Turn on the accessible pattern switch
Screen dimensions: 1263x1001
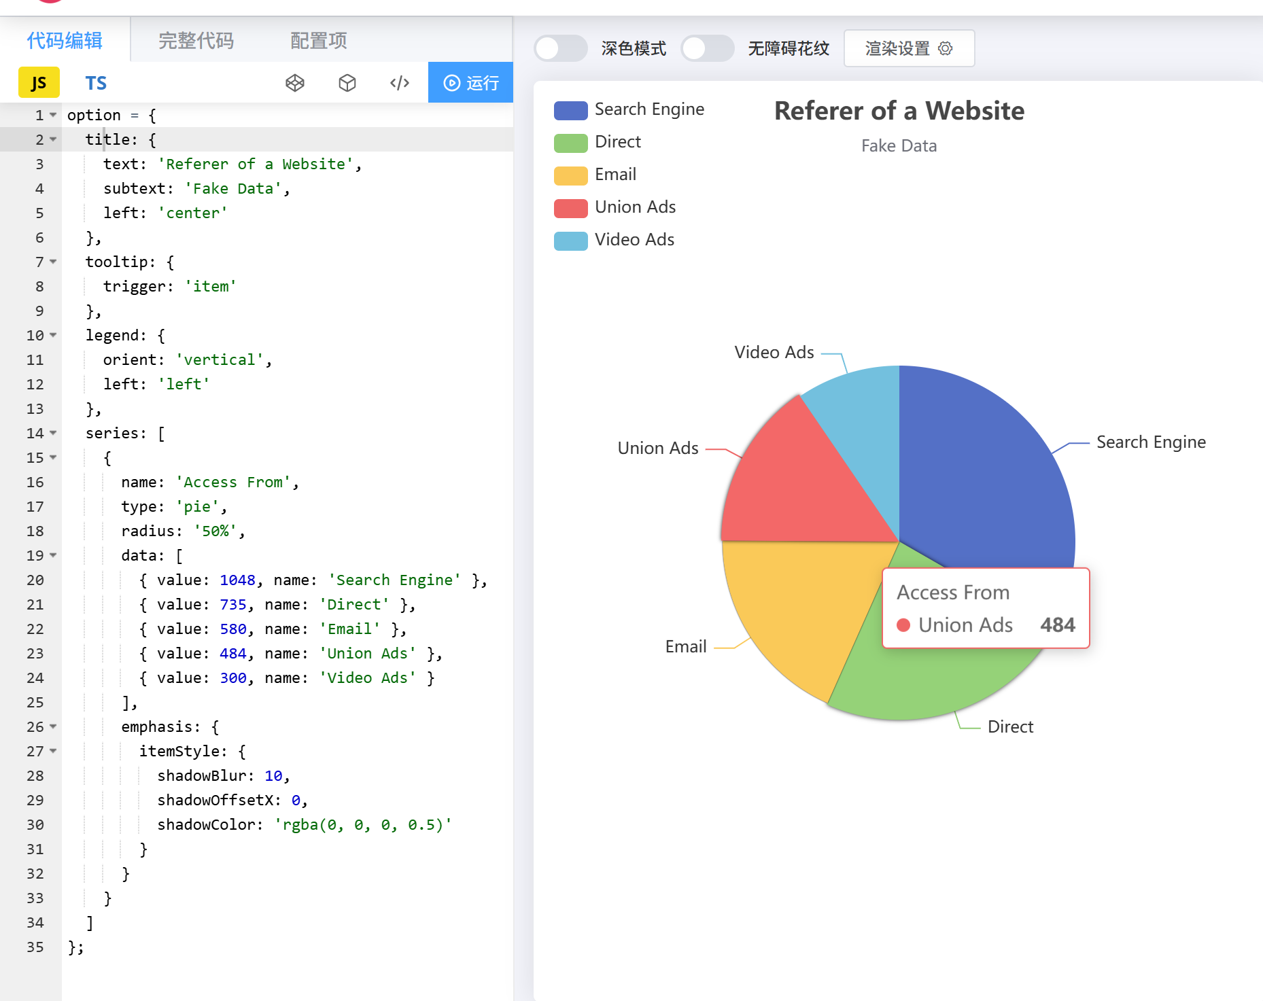pos(707,48)
